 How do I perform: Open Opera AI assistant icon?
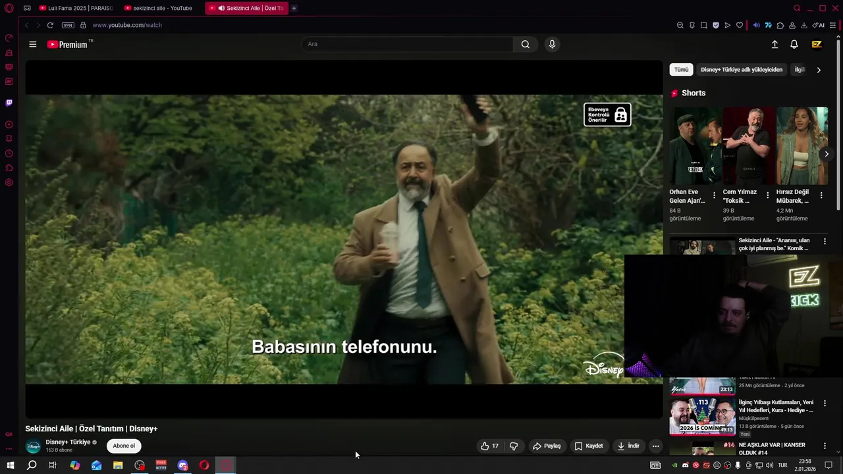(819, 25)
